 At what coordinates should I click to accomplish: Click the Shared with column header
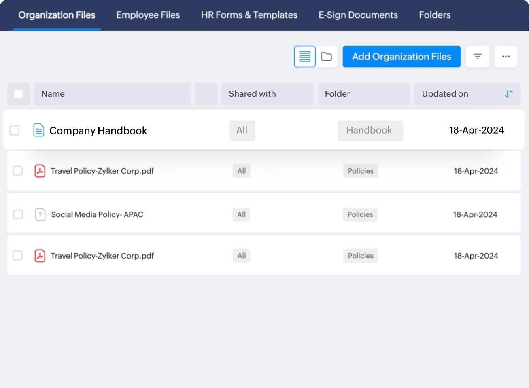(x=252, y=94)
